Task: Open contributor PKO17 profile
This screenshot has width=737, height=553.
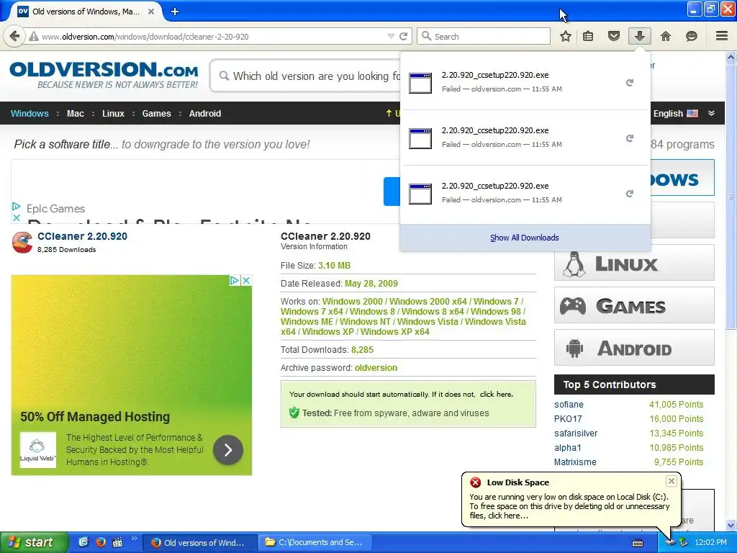Action: click(x=568, y=419)
